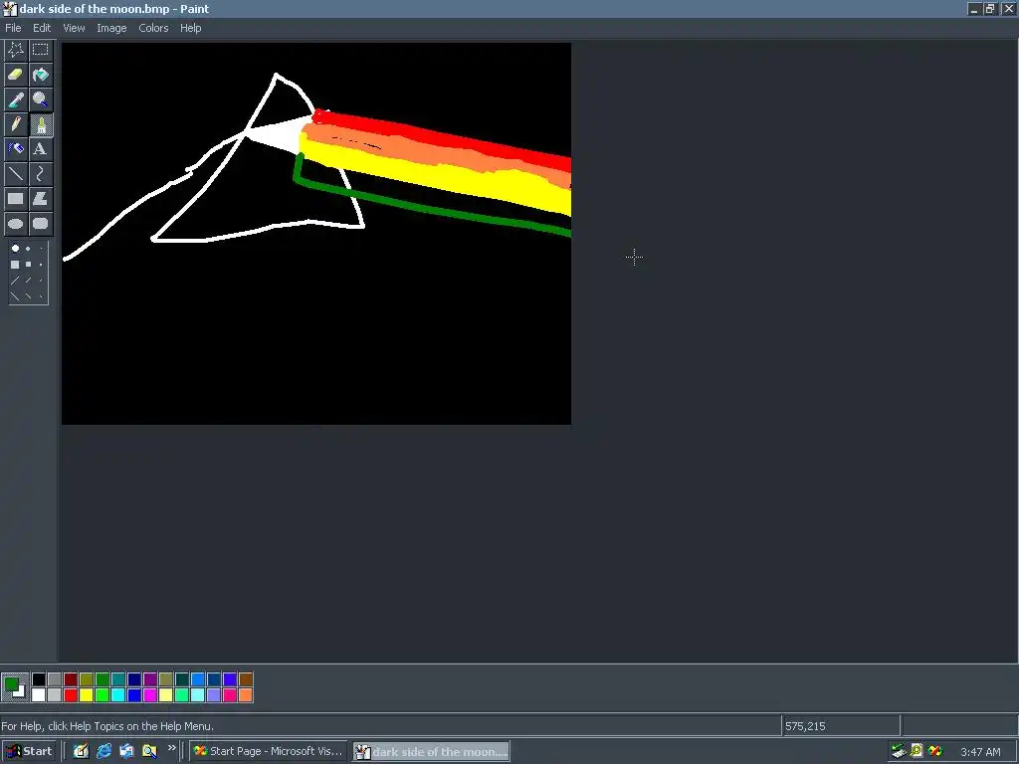The height and width of the screenshot is (764, 1019).
Task: Pick the cyan color swatch
Action: coord(118,695)
